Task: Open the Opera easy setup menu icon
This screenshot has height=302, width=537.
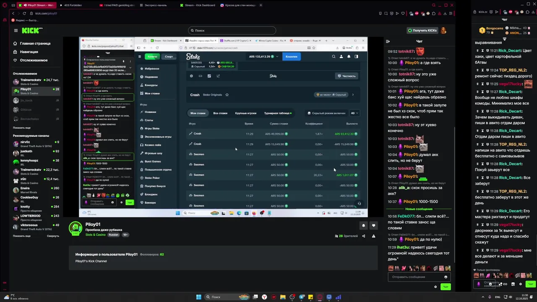Action: pos(451,13)
